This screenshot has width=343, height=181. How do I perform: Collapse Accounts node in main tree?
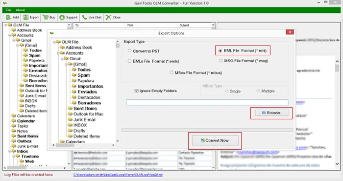click(10, 35)
